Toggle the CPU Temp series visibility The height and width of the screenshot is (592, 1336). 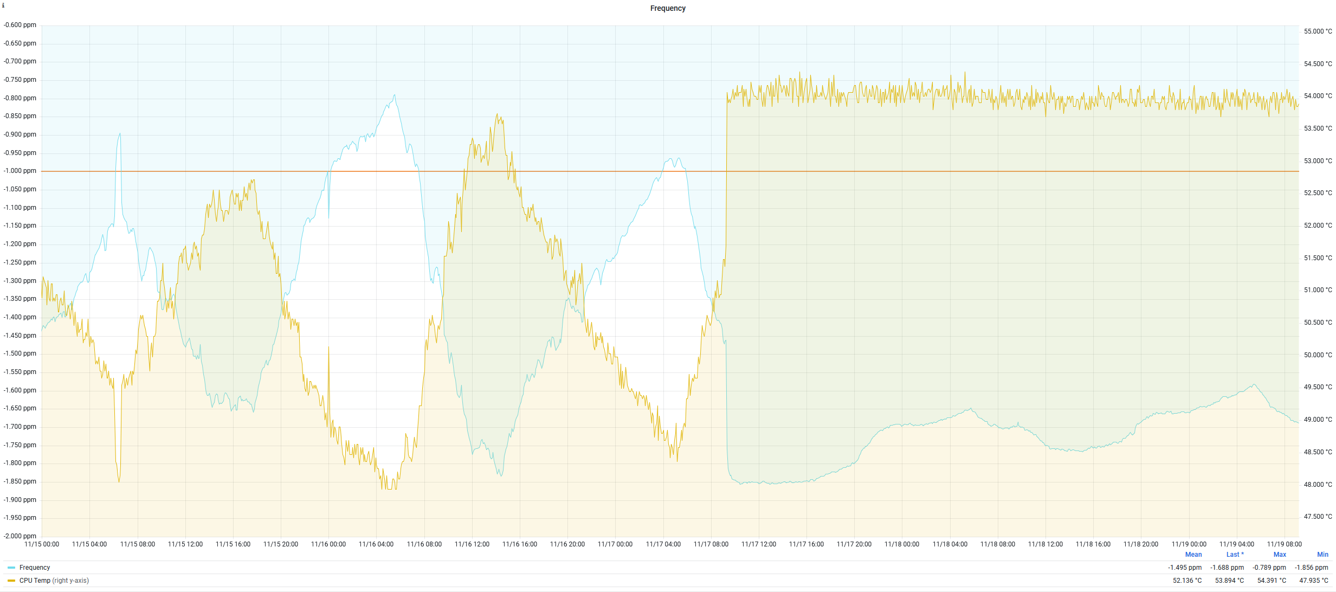(35, 581)
